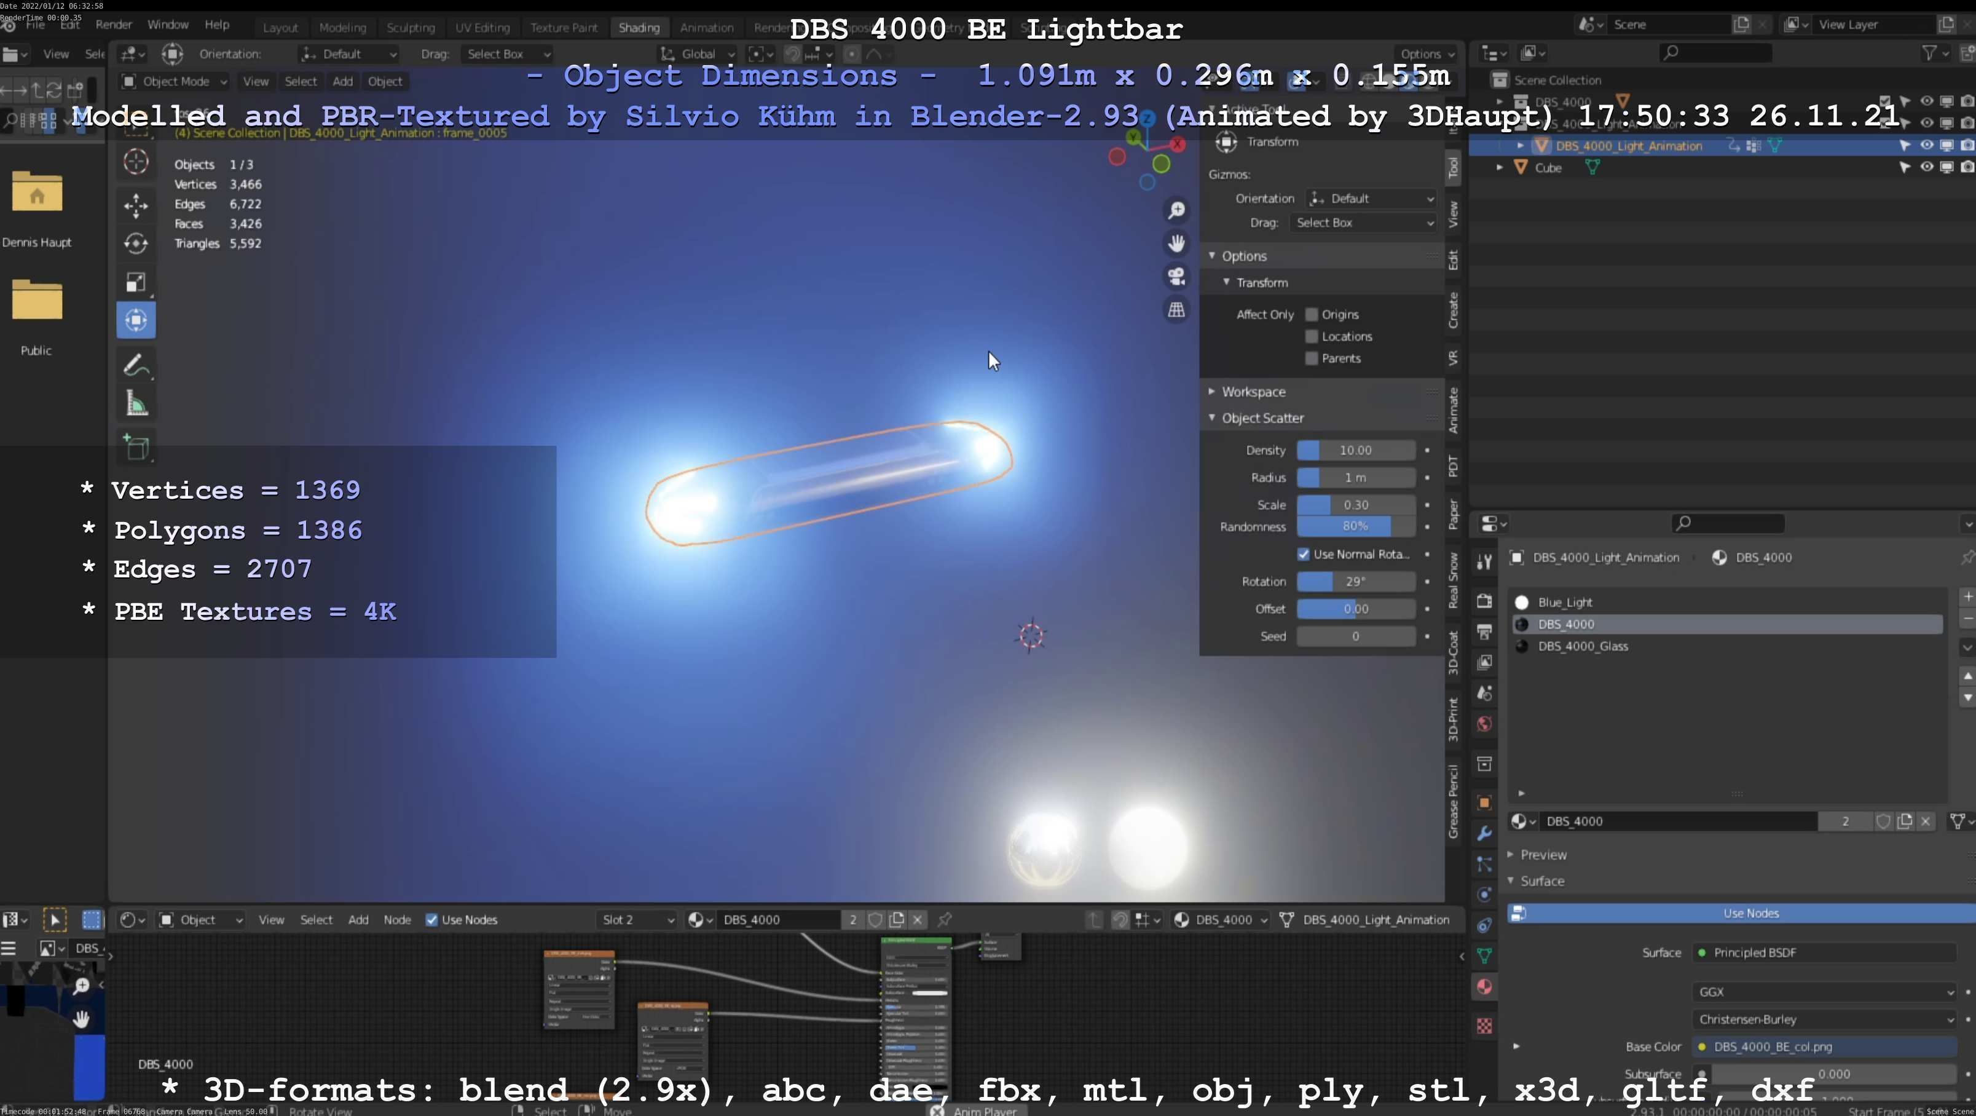Unlink DBS_4000 material in properties panel
1976x1116 pixels.
click(1926, 821)
